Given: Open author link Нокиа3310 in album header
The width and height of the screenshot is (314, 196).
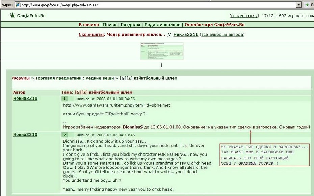Looking at the screenshot, I should tap(186, 34).
